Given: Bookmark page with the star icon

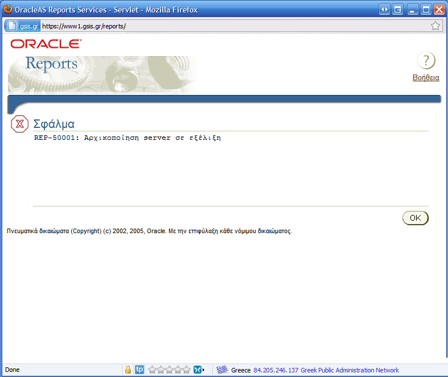Looking at the screenshot, I should pyautogui.click(x=435, y=26).
